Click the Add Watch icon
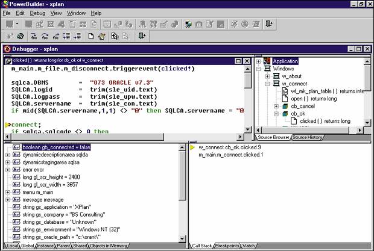The width and height of the screenshot is (374, 251). pos(115,36)
